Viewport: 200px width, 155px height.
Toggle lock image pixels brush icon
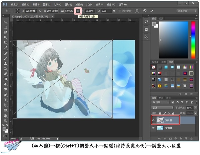[165, 113]
